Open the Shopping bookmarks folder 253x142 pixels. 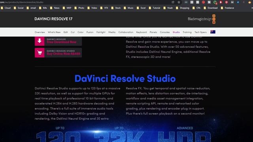pyautogui.click(x=183, y=8)
